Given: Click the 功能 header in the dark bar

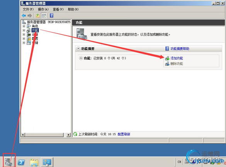Looking at the screenshot, I should tap(79, 23).
